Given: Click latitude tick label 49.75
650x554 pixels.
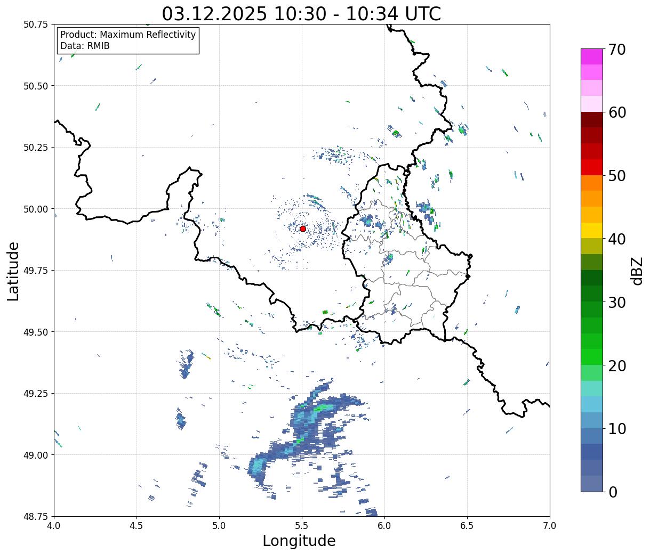Looking at the screenshot, I should click(37, 271).
